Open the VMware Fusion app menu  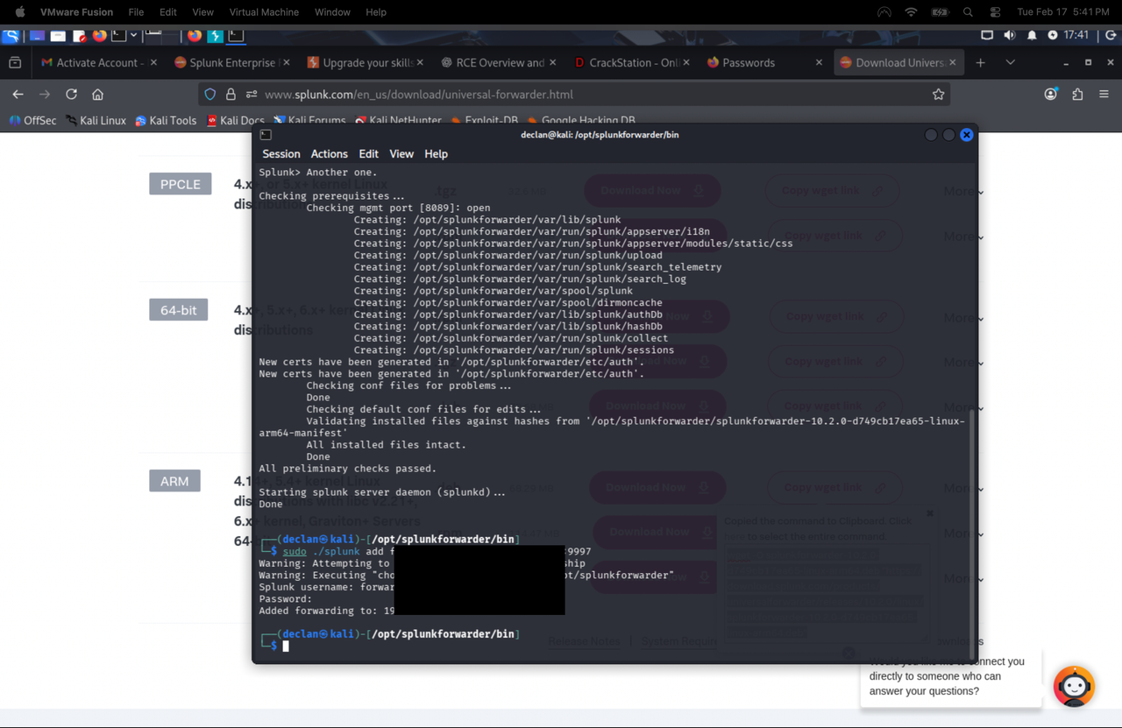point(77,12)
